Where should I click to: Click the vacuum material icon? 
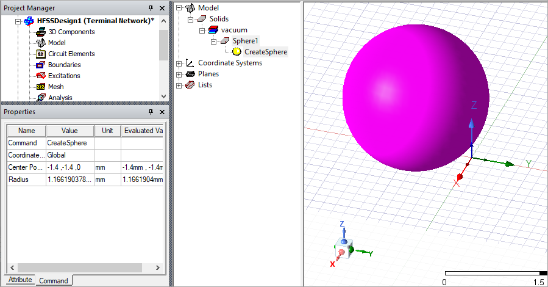(x=213, y=30)
